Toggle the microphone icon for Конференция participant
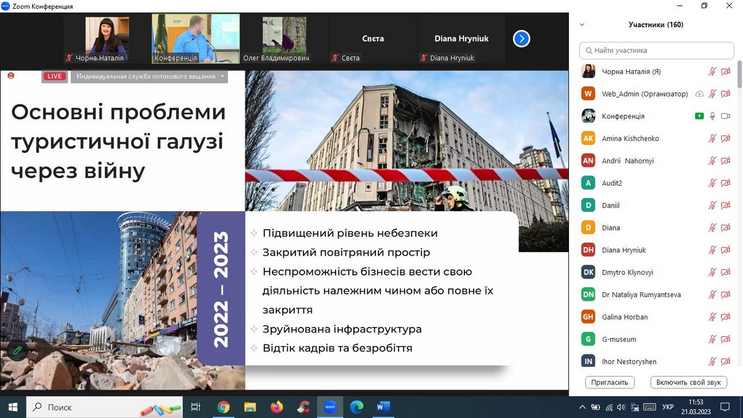Image resolution: width=743 pixels, height=418 pixels. 713,116
